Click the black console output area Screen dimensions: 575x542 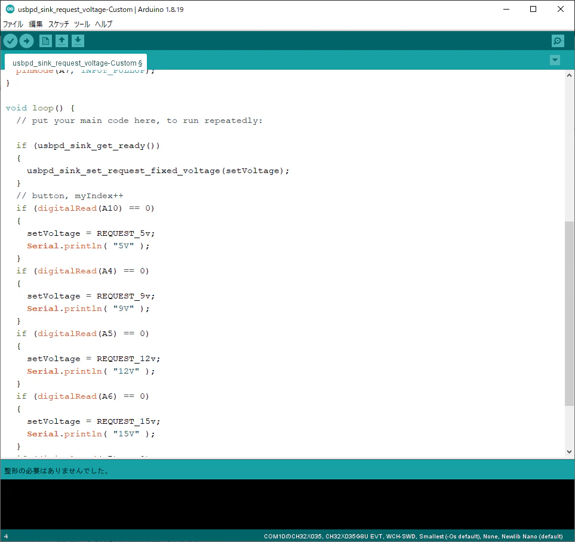click(288, 504)
